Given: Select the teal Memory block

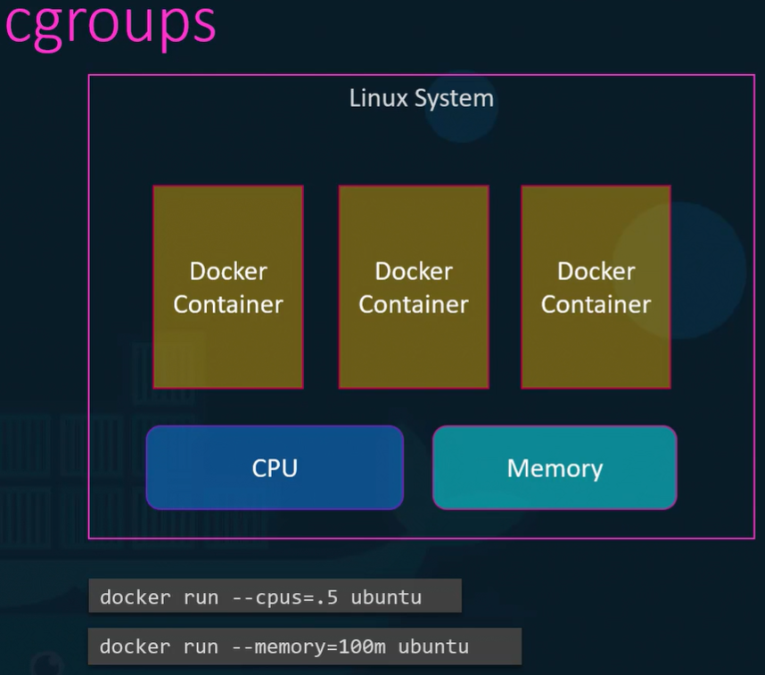Looking at the screenshot, I should (555, 467).
